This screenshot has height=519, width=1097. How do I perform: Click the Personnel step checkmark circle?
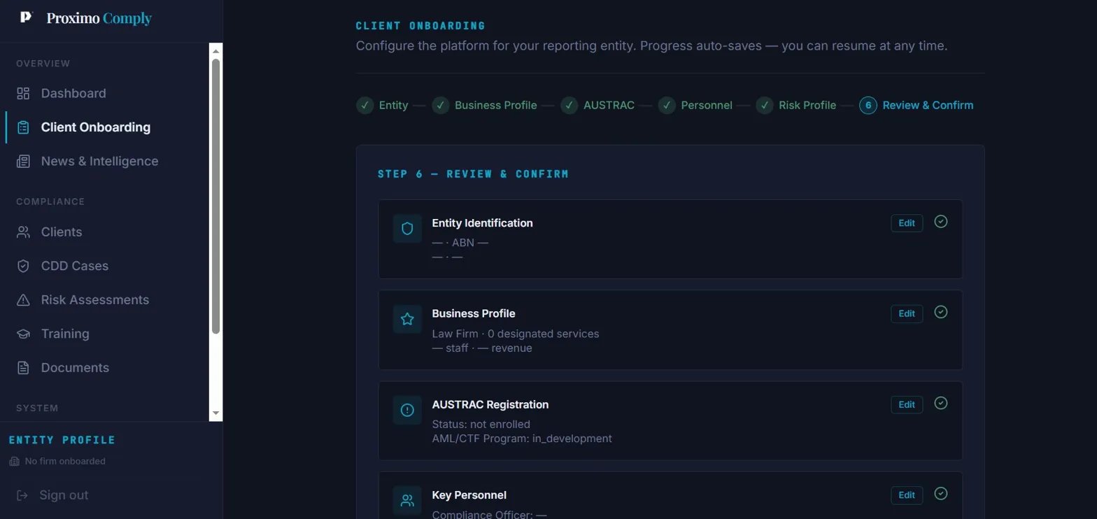667,106
